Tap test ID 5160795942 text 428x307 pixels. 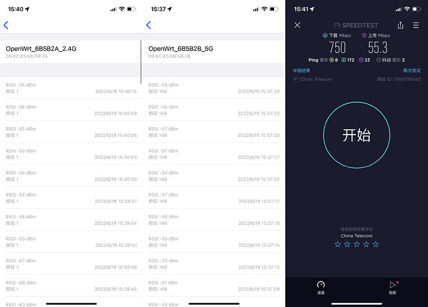[398, 79]
